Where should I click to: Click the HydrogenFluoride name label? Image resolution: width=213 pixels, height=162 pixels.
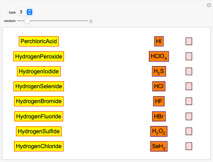39,116
